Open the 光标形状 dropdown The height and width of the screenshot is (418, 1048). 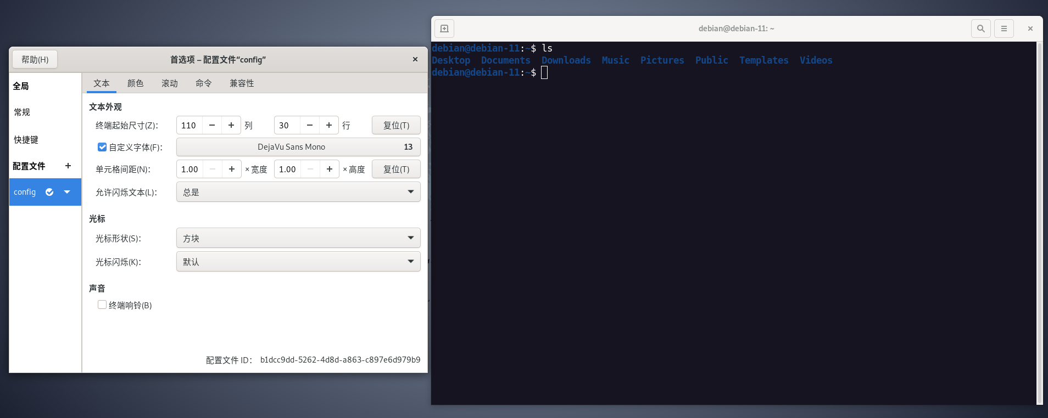[x=298, y=238]
